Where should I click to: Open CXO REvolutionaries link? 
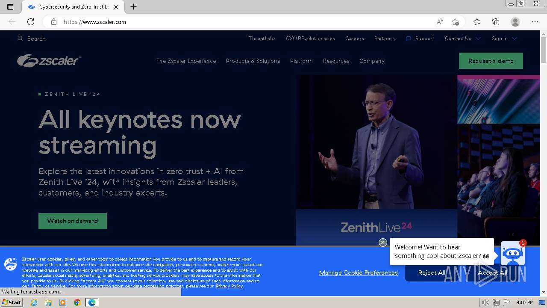coord(310,38)
